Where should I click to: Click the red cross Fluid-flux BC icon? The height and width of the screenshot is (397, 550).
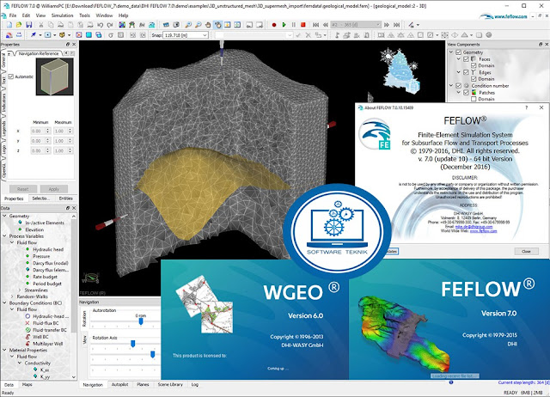coord(27,323)
